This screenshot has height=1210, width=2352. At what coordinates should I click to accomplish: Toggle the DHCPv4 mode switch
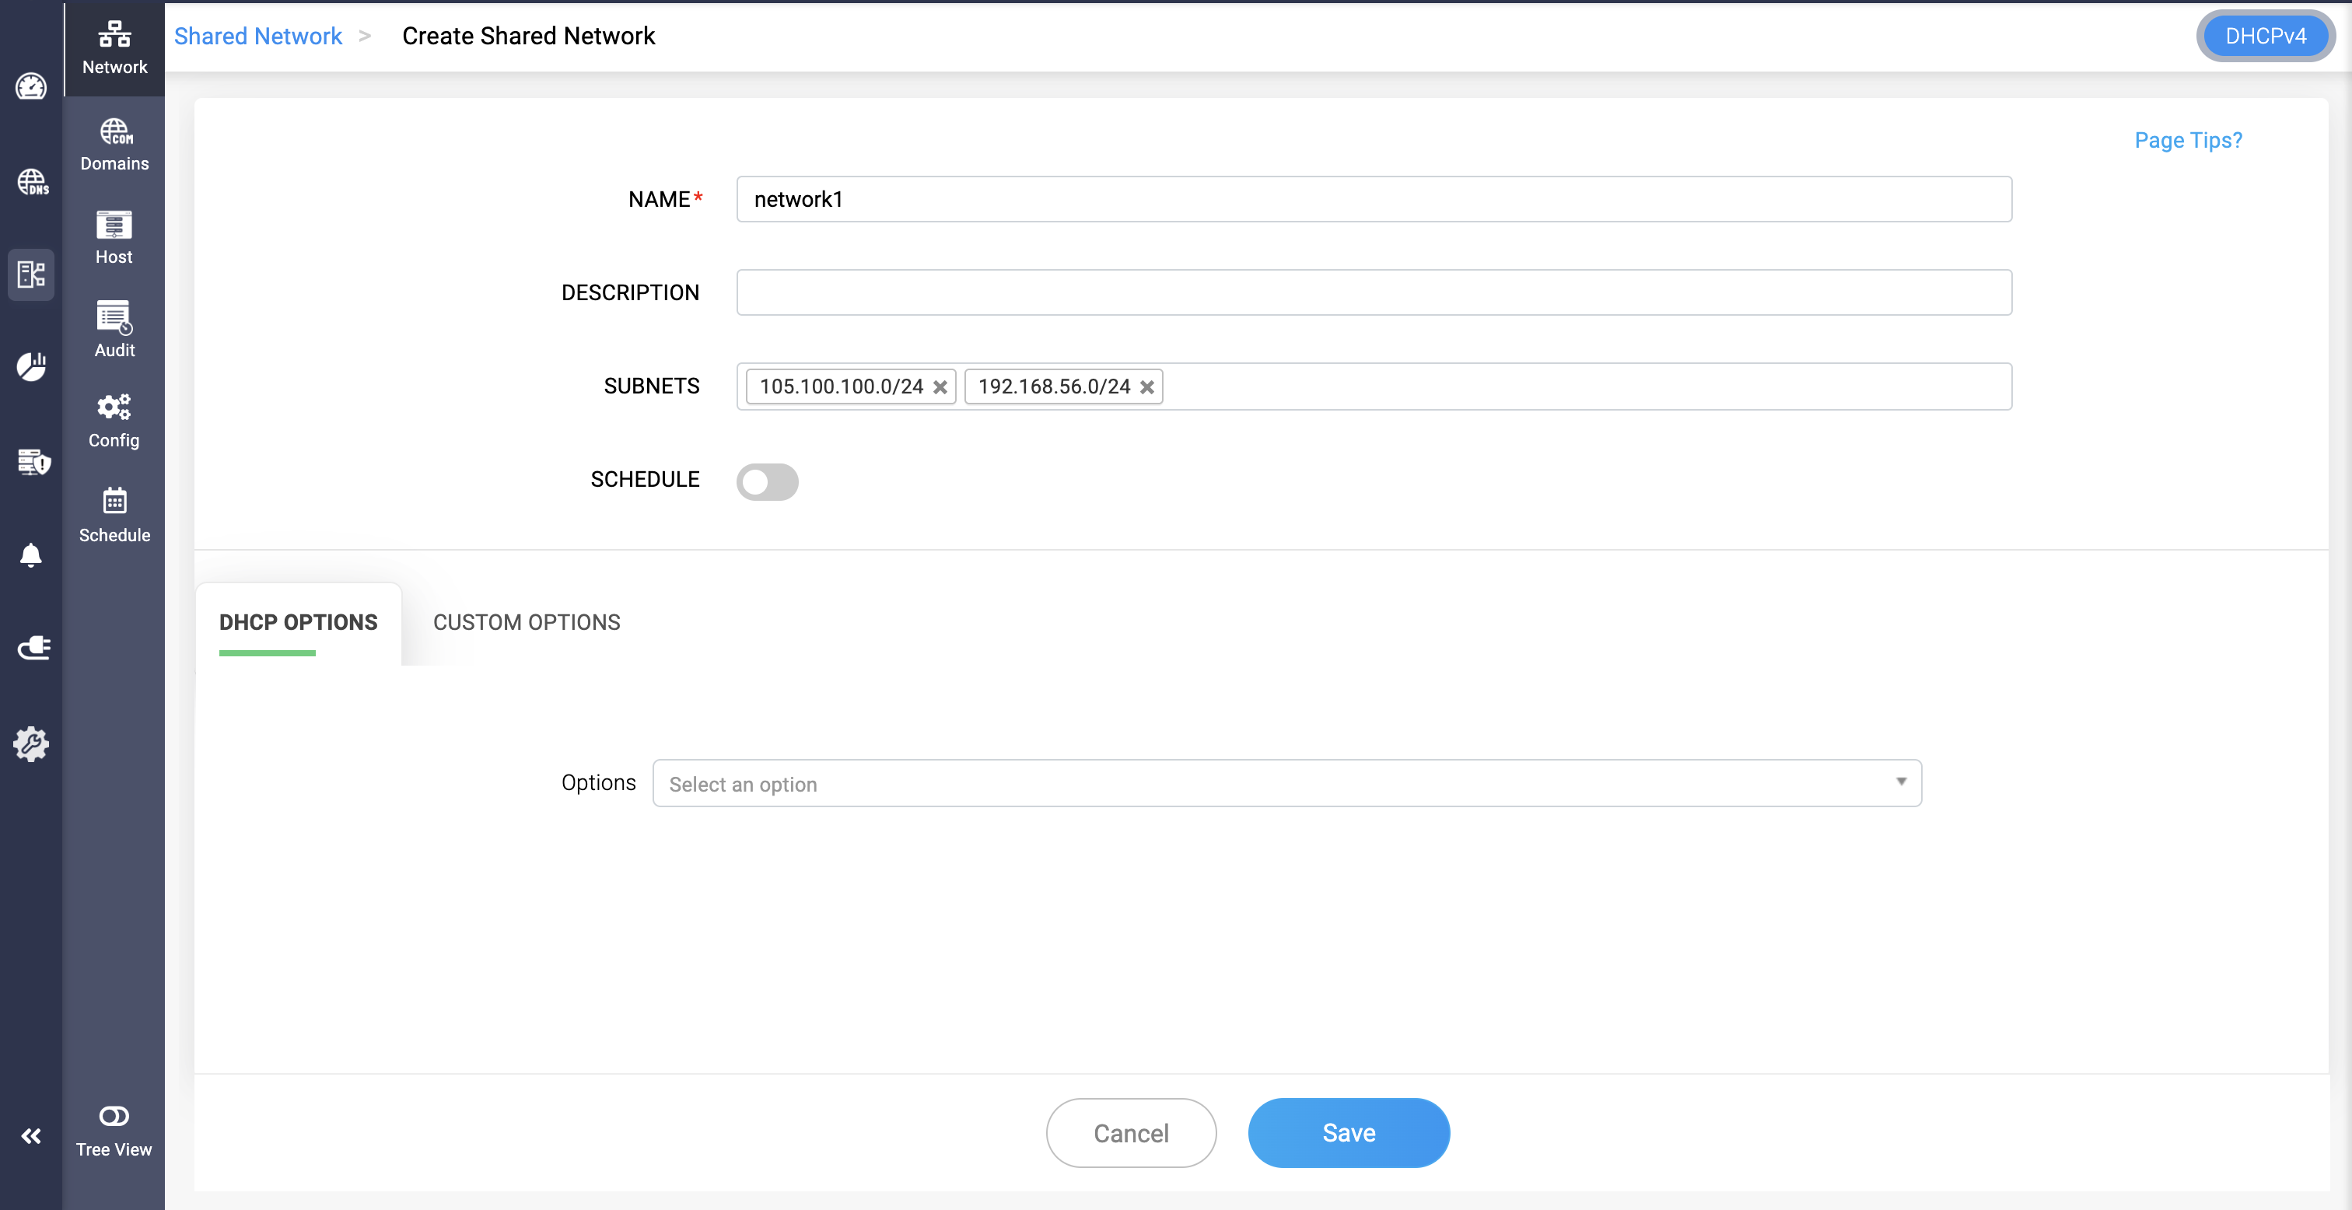(2264, 37)
